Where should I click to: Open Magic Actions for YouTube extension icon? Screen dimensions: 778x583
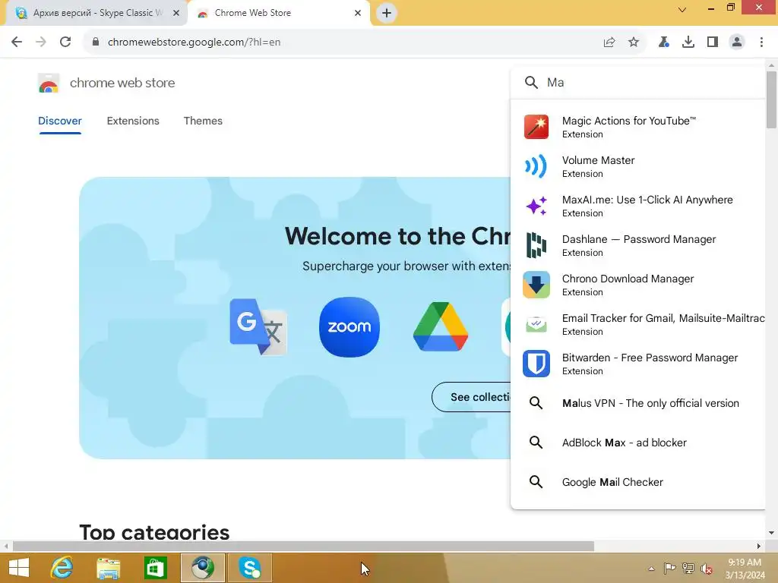pos(536,127)
